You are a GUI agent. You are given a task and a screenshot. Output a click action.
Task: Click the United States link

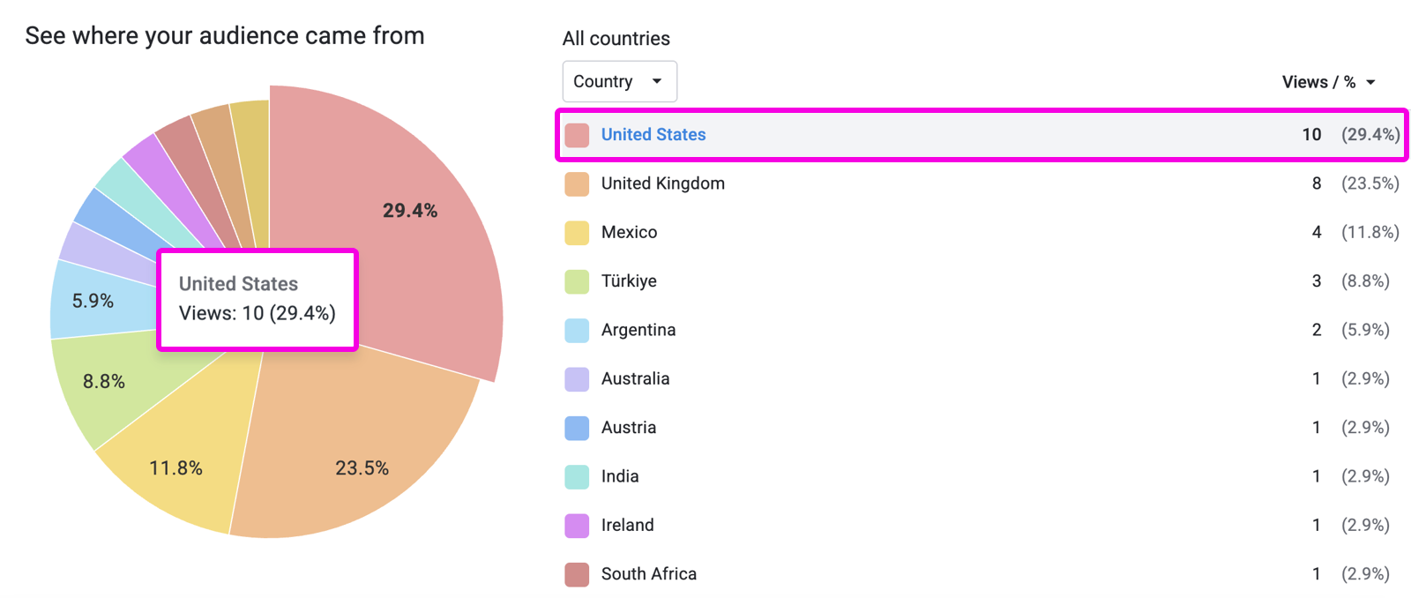click(x=653, y=135)
